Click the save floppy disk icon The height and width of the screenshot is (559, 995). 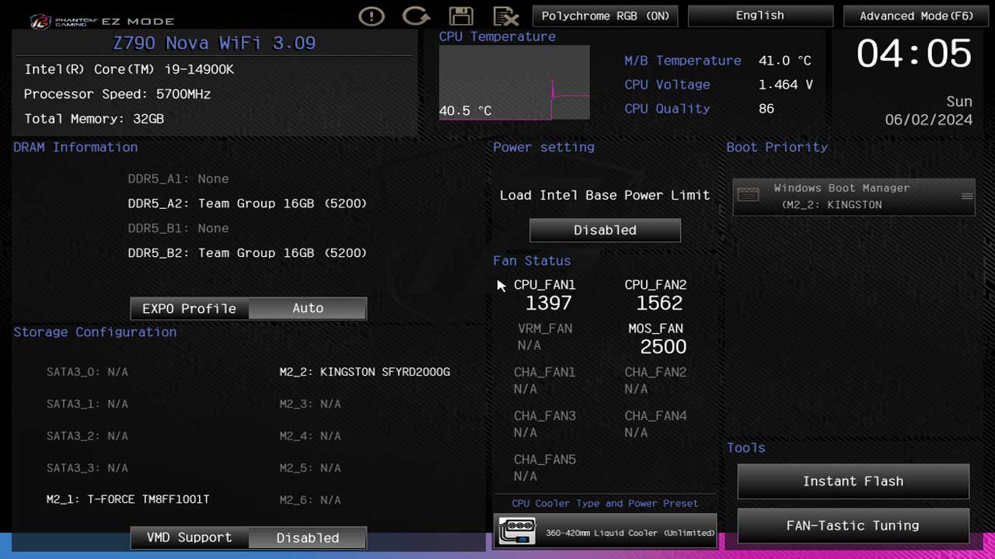pos(461,16)
